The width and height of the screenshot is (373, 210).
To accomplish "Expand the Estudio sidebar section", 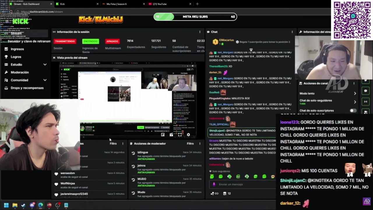I will (45, 64).
